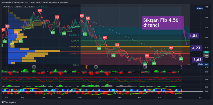This screenshot has width=213, height=105.
Task: Click the 3,50 price axis value
Action: (x=206, y=67)
